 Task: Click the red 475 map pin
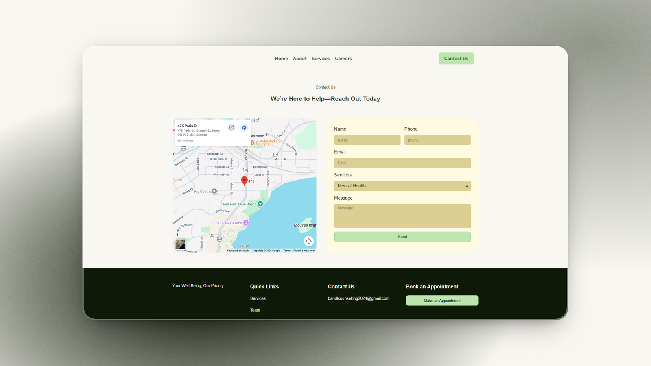click(244, 181)
